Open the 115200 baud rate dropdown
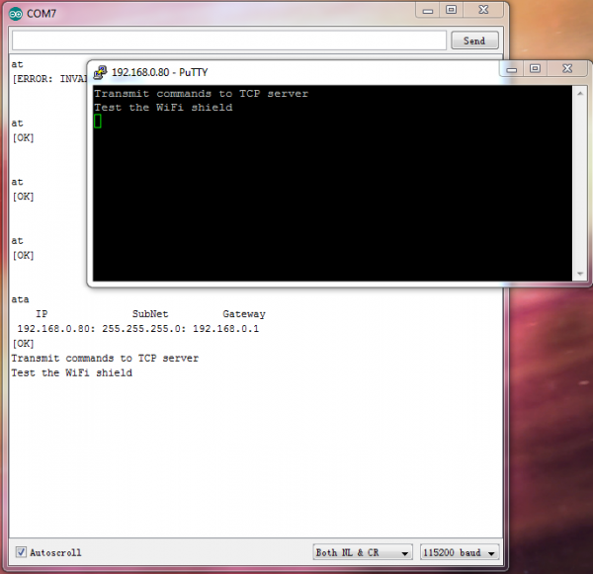 460,552
